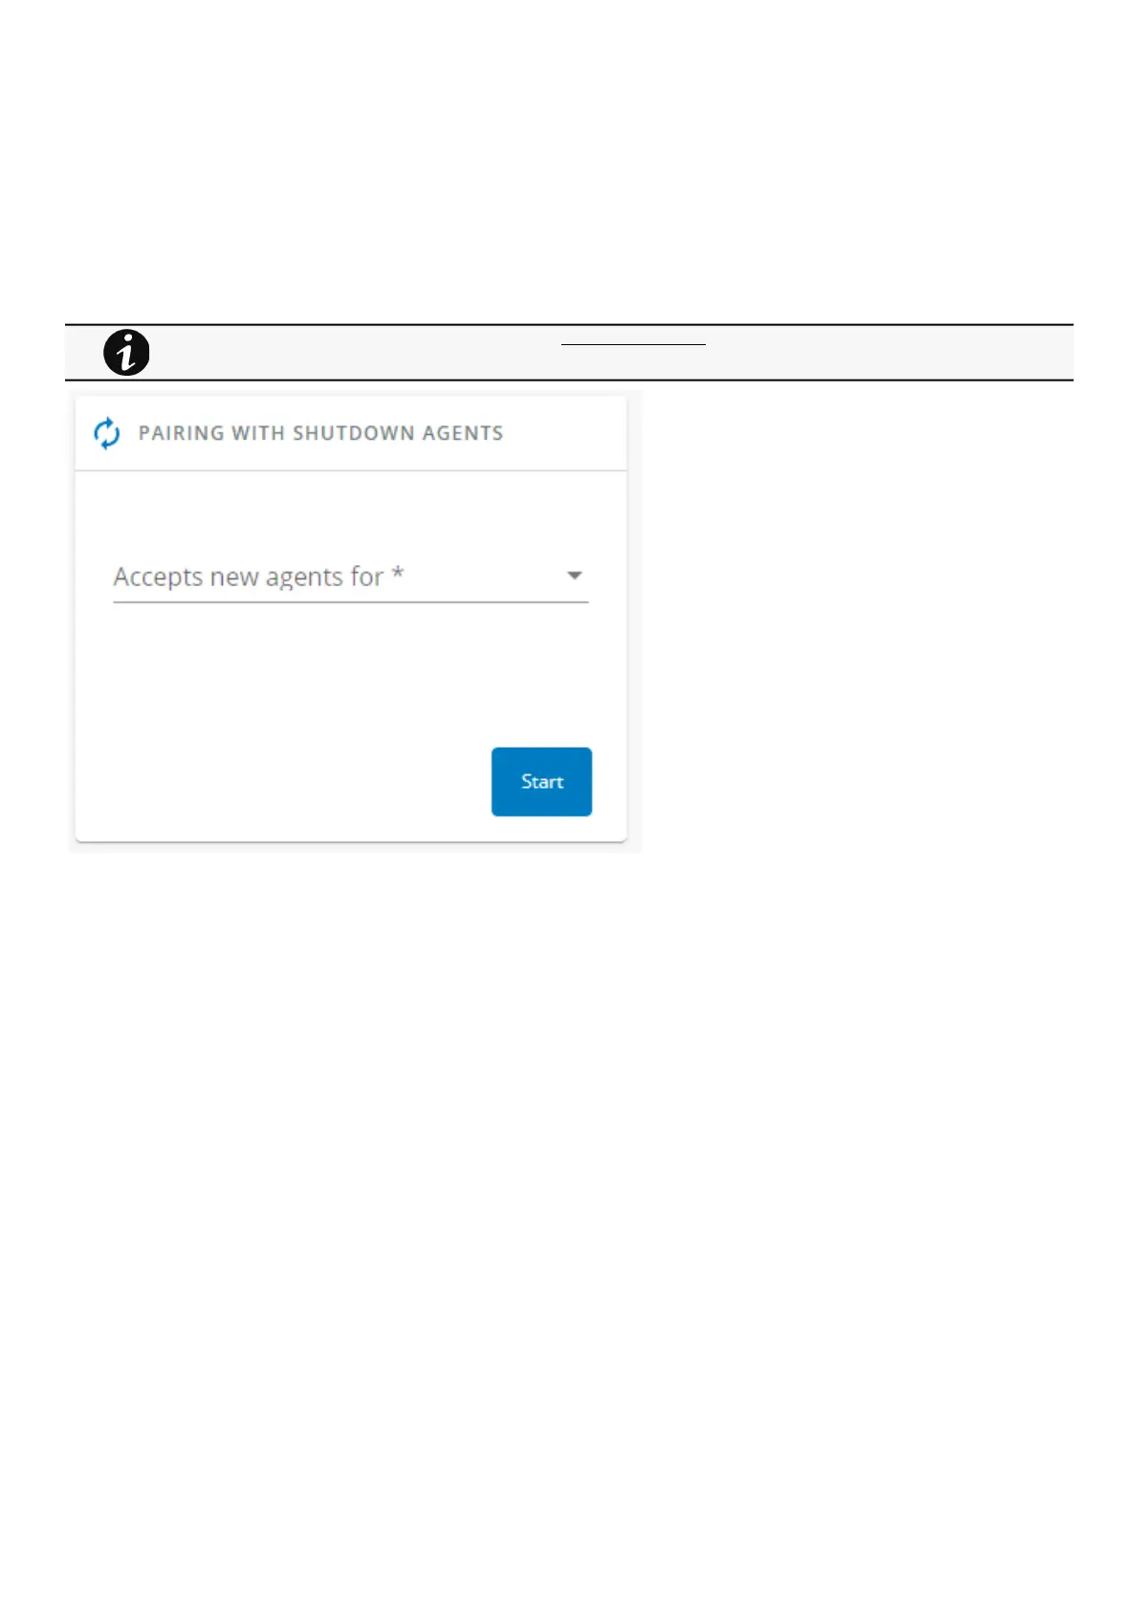Click the Start button
The height and width of the screenshot is (1610, 1139).
pos(541,781)
